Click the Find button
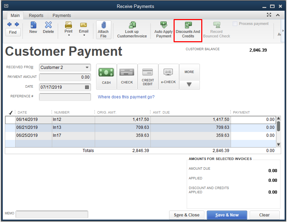 13,32
